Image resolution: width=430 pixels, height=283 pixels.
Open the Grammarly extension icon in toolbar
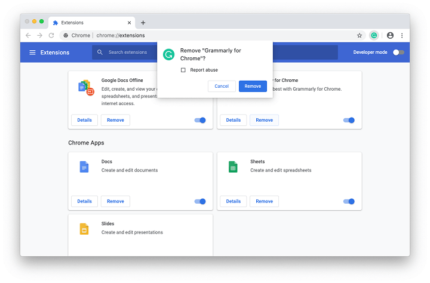click(x=374, y=35)
